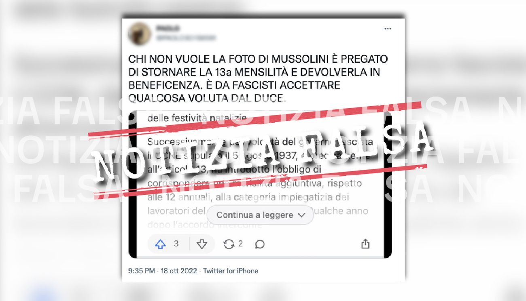Open the embedded screenshot image in tweet
The width and height of the screenshot is (526, 301).
pyautogui.click(x=260, y=185)
